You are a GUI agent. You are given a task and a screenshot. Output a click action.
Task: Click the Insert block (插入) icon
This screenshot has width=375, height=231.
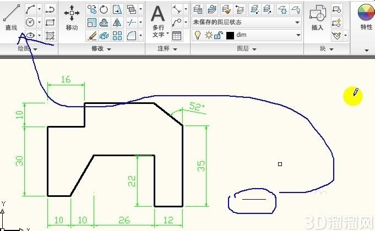click(x=317, y=18)
